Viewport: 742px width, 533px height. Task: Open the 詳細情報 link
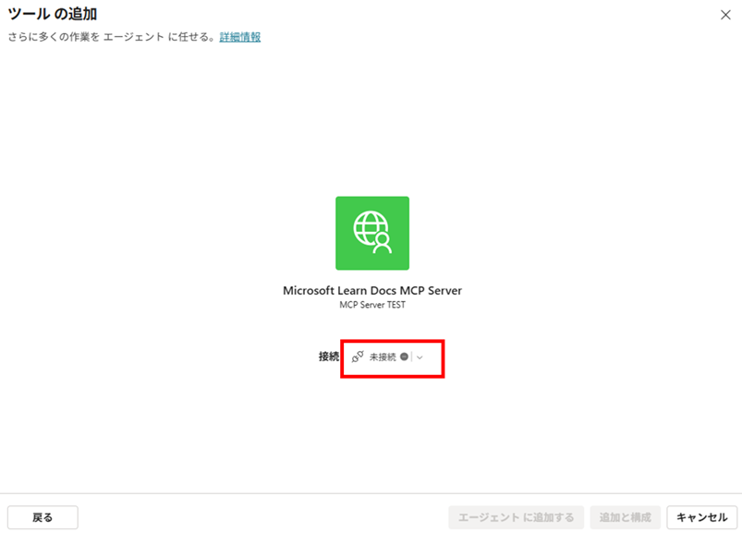[240, 37]
